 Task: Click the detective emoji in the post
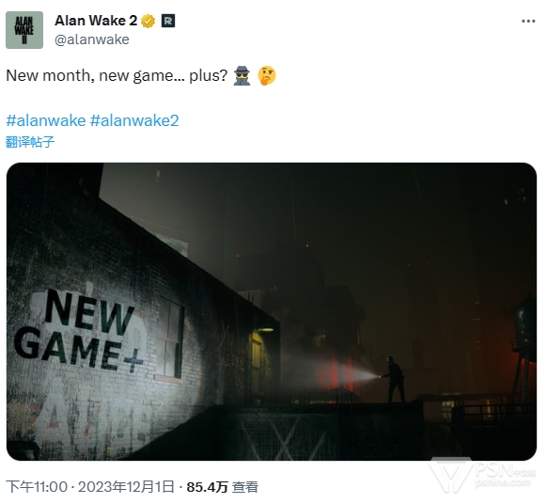pos(242,75)
